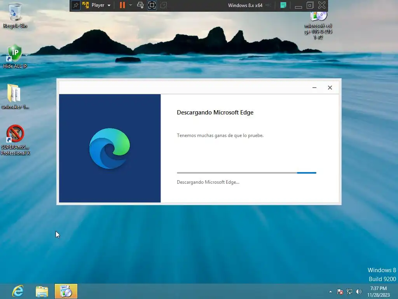This screenshot has height=299, width=398.
Task: Restore the VMware Player window size
Action: tap(310, 5)
